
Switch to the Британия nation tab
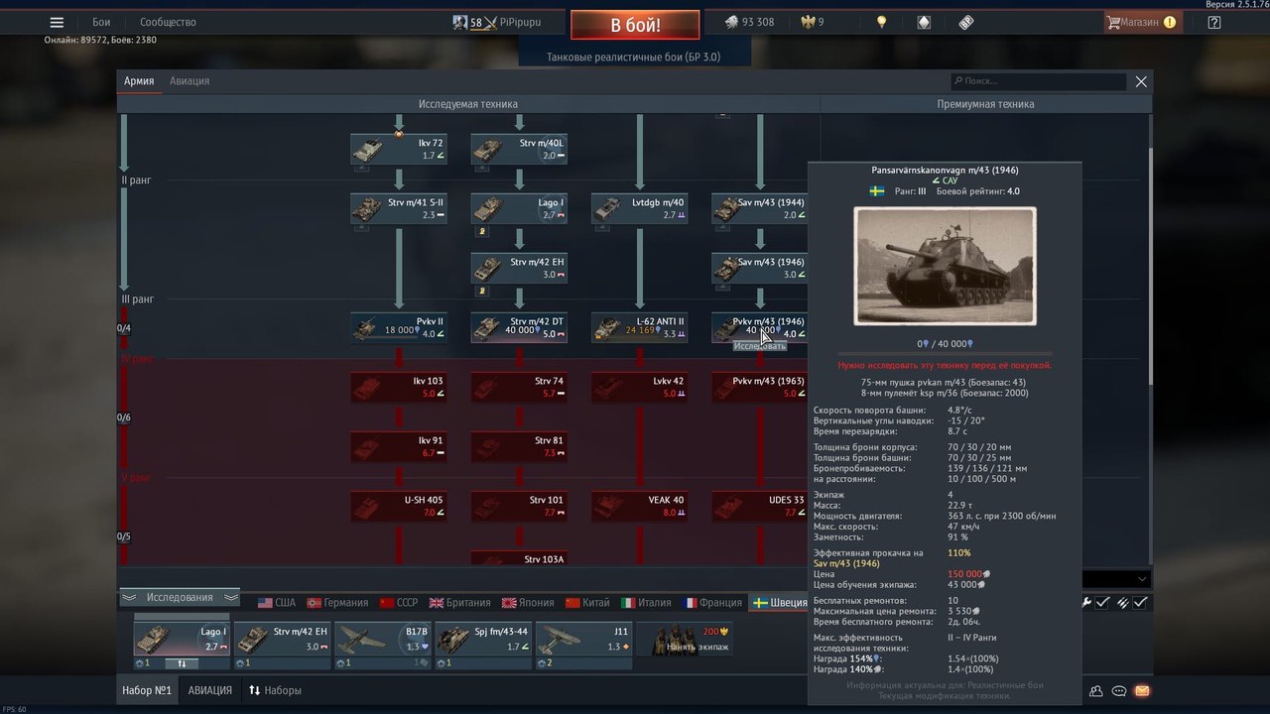(x=459, y=602)
